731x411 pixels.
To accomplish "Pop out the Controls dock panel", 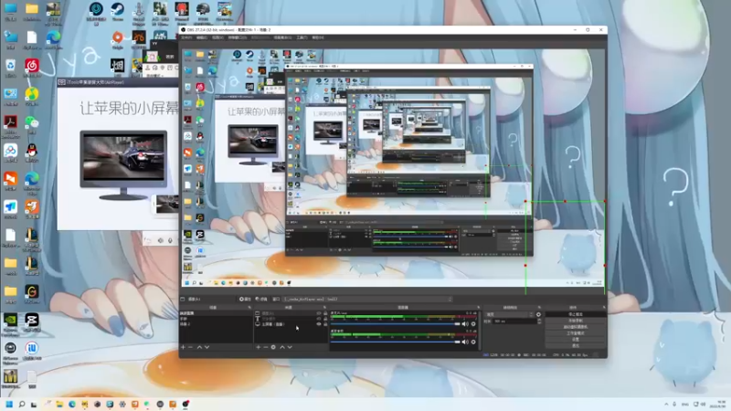I will (x=604, y=307).
